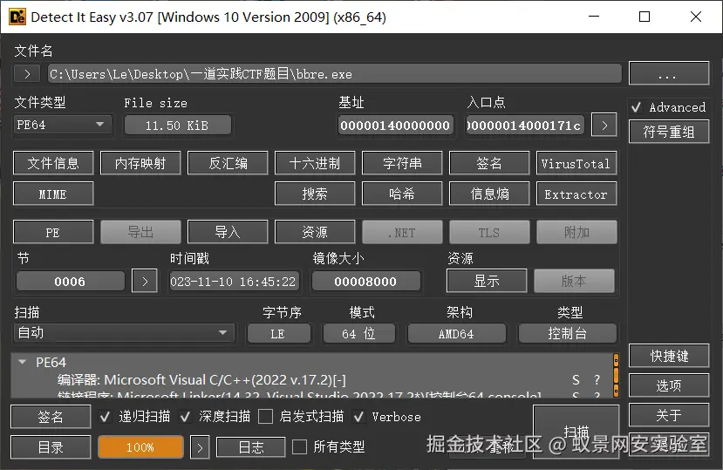The height and width of the screenshot is (470, 723).
Task: Open the PE64 file type dropdown
Action: 62,125
